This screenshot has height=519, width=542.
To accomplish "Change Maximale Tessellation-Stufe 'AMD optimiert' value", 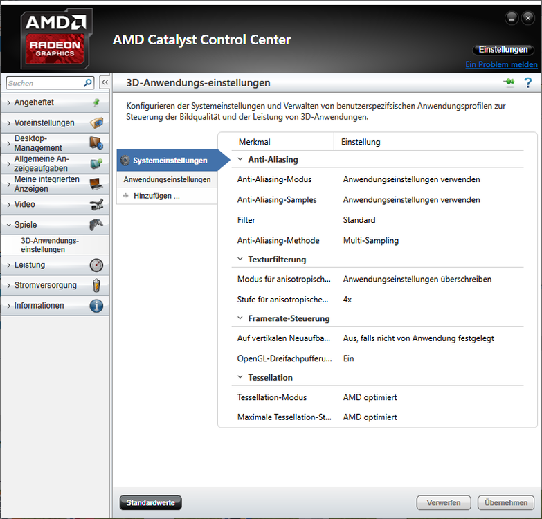I will tap(370, 417).
